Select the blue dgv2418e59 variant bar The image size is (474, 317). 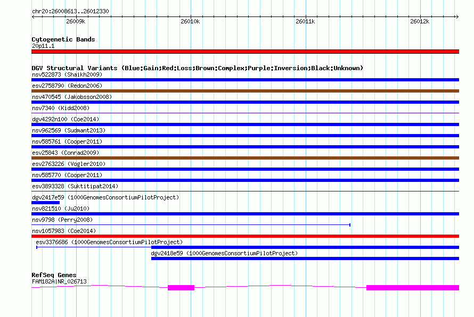click(305, 258)
